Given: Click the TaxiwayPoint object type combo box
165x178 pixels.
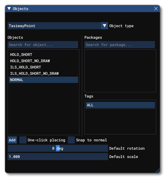Looking at the screenshot, I should 54,26.
